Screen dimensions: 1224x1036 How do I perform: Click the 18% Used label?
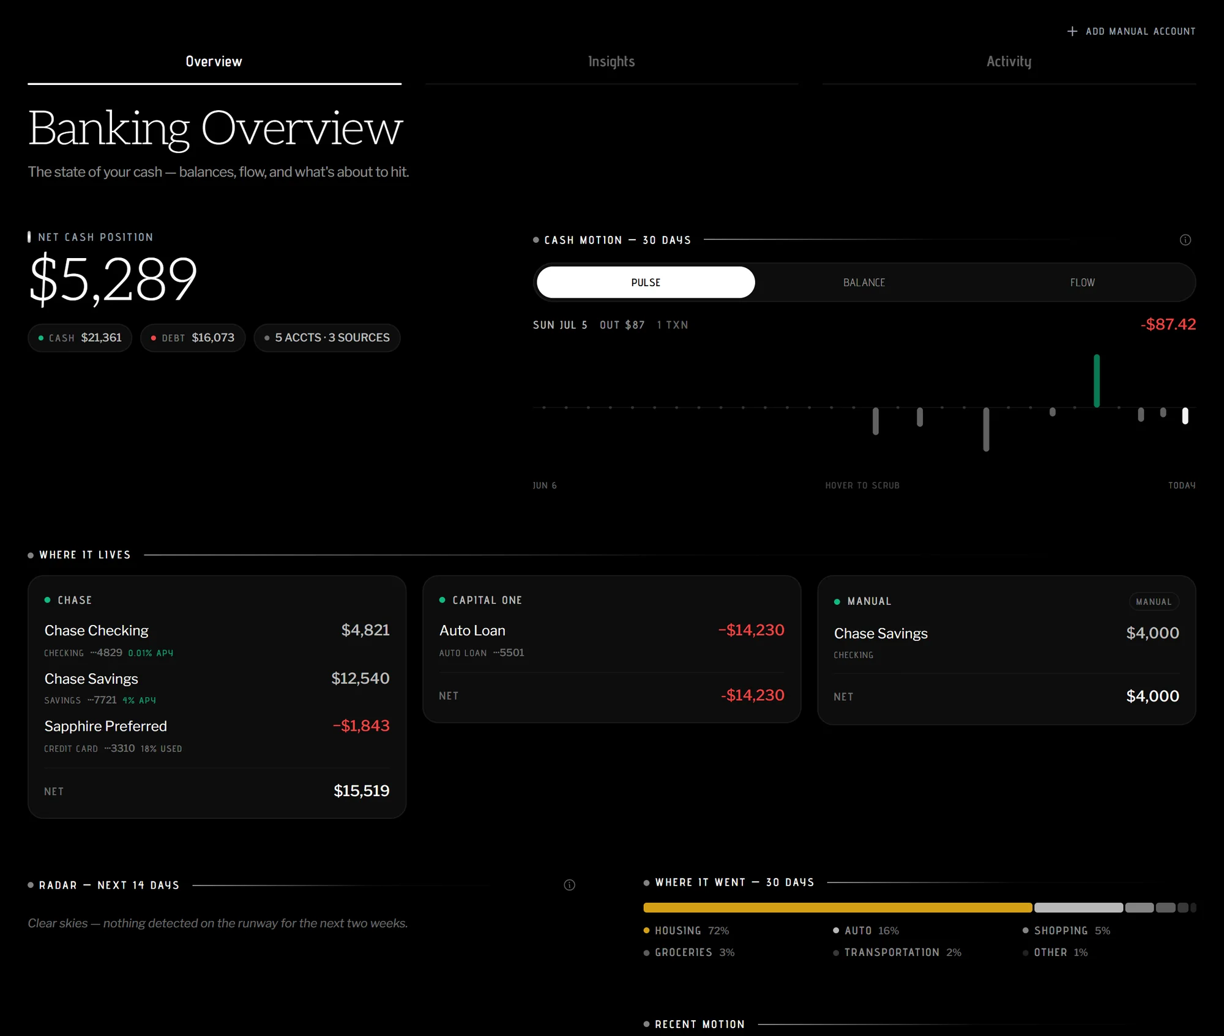click(162, 749)
